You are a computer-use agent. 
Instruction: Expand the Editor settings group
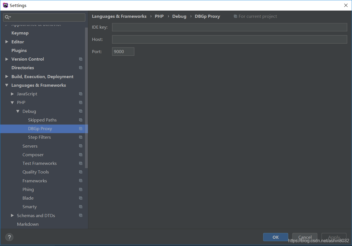click(x=7, y=42)
